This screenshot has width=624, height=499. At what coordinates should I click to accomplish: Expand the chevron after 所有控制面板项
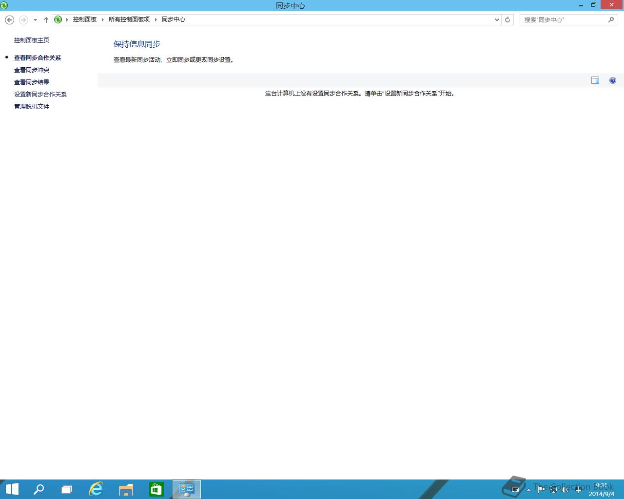point(156,19)
